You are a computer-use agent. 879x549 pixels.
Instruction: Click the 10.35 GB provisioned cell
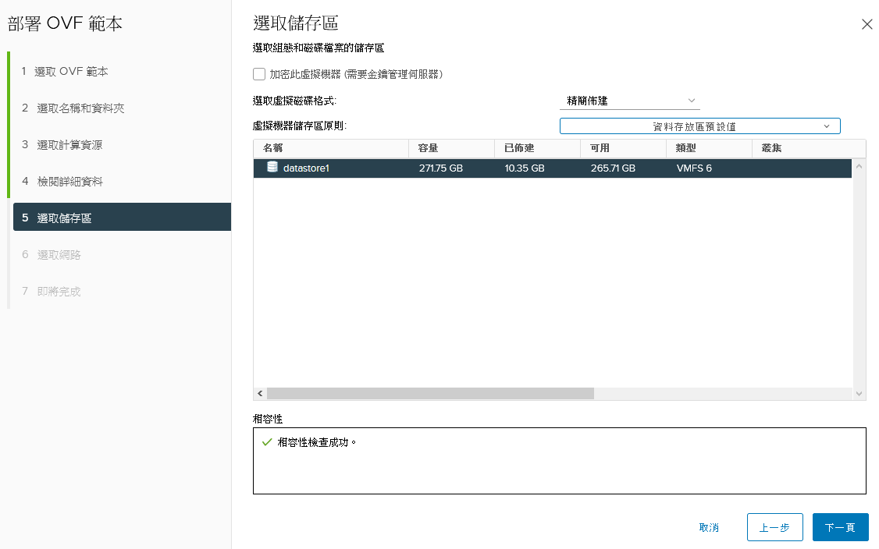click(524, 168)
